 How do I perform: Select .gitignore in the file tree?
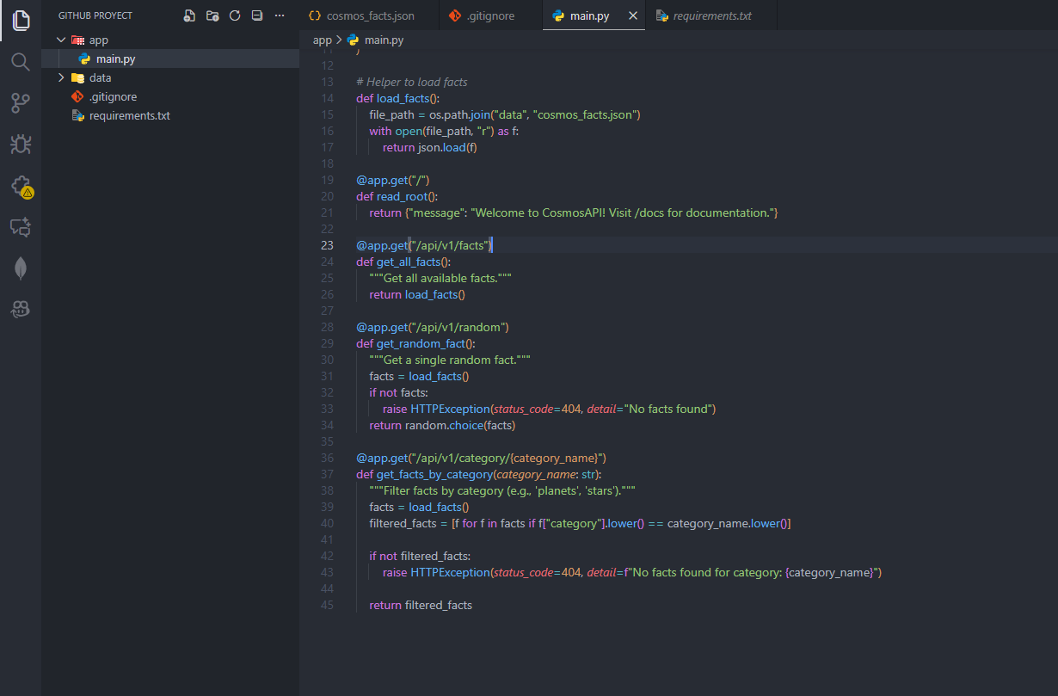click(x=113, y=97)
